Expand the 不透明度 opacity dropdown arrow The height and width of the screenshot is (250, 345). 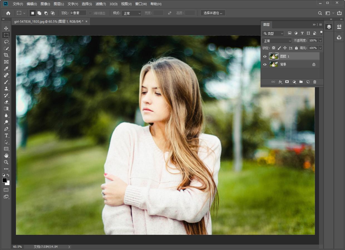(320, 41)
